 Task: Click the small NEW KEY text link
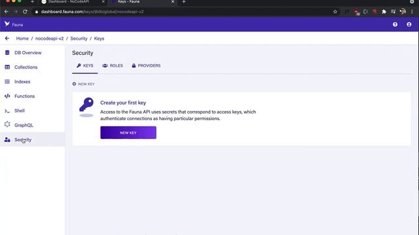[x=86, y=84]
